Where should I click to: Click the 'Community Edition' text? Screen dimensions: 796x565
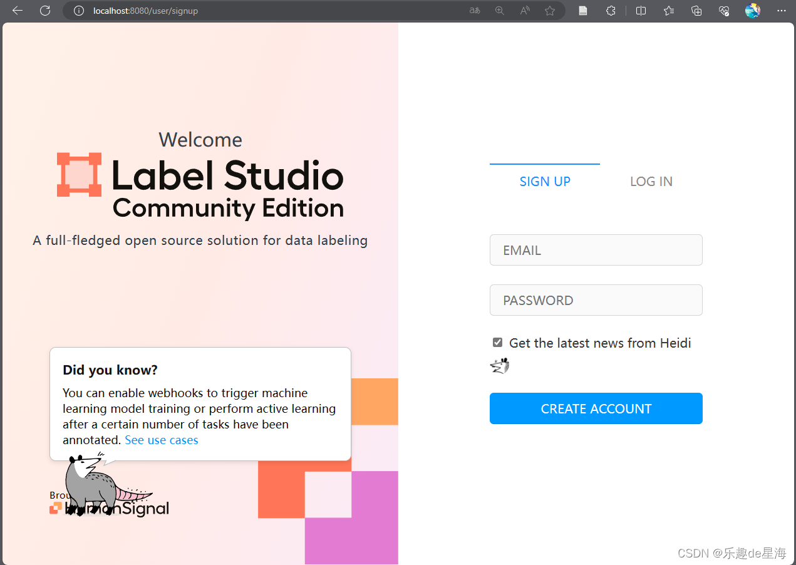tap(228, 208)
